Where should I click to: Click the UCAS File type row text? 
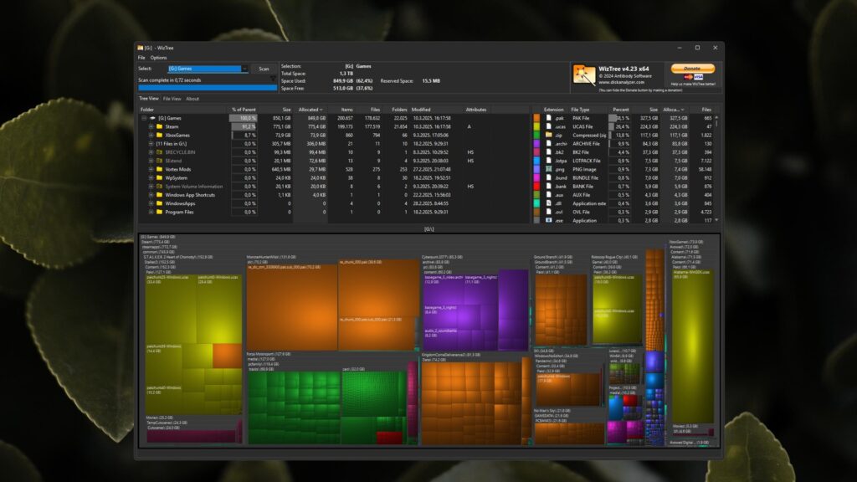coord(582,127)
